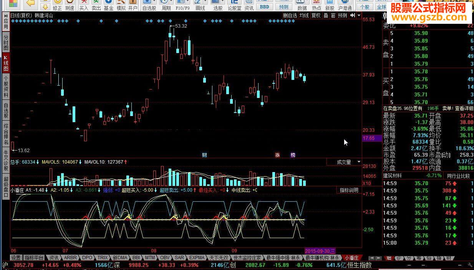Switch to the EXPMA indicator tab
The height and width of the screenshot is (270, 474).
pyautogui.click(x=197, y=258)
